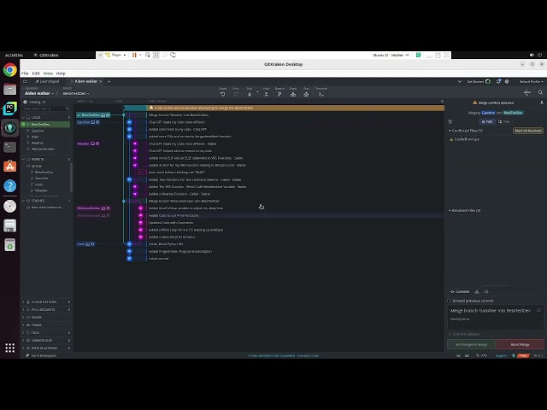Open the File menu

point(25,73)
